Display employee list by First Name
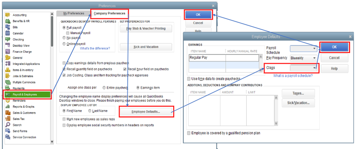 [x=64, y=111]
